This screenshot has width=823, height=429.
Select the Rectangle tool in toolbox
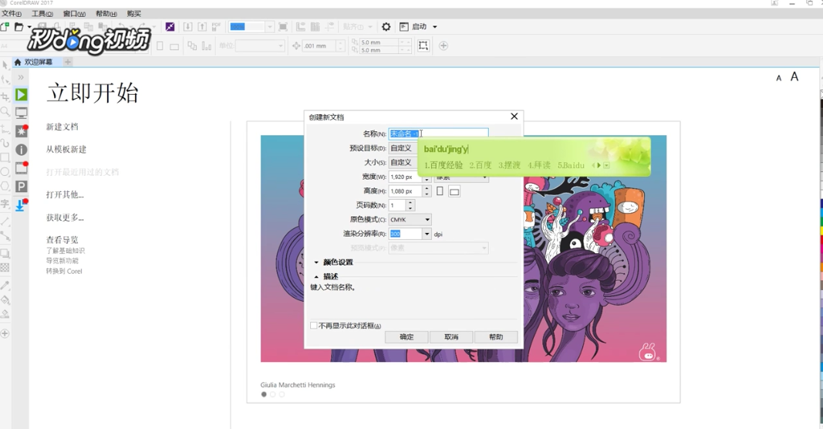click(5, 157)
